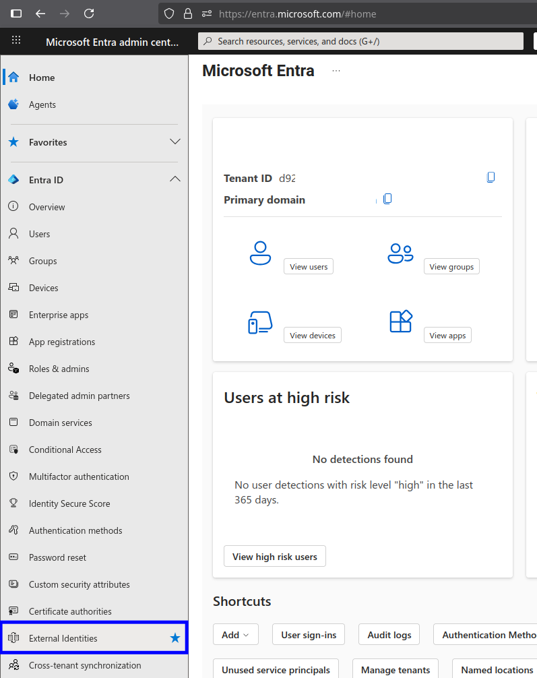Click the Conditional Access icon
The image size is (537, 678).
pyautogui.click(x=13, y=450)
